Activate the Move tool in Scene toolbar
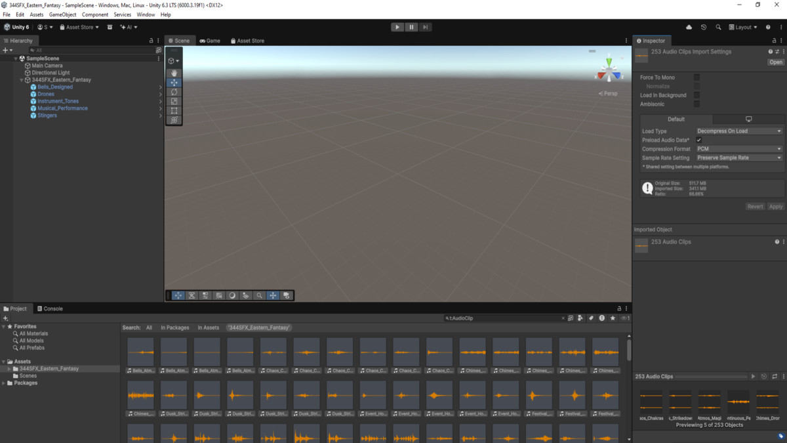The width and height of the screenshot is (787, 443). coord(174,83)
